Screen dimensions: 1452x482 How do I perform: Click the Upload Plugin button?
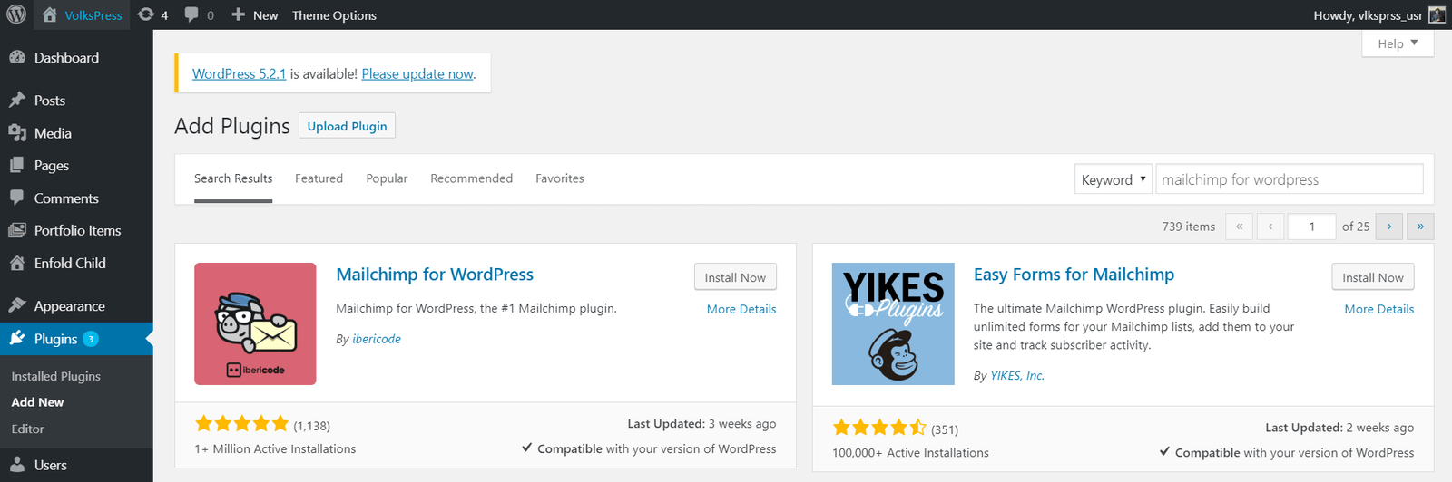[x=347, y=126]
